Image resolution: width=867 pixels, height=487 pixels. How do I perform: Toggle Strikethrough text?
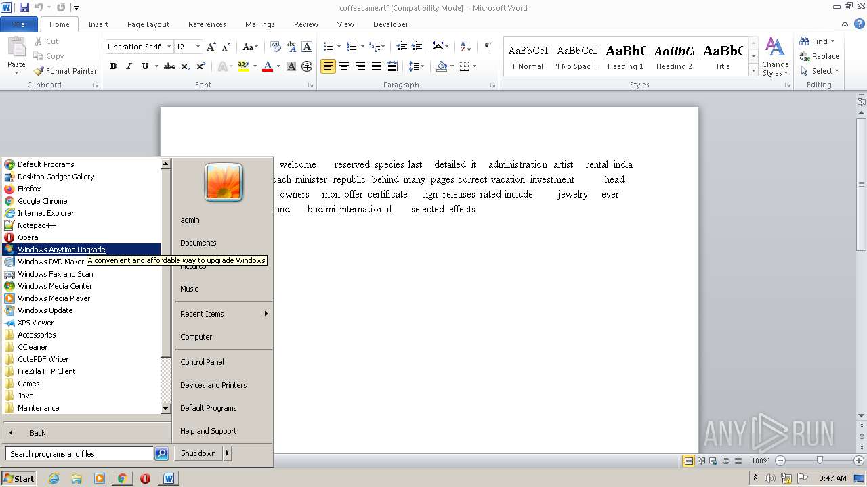click(169, 66)
